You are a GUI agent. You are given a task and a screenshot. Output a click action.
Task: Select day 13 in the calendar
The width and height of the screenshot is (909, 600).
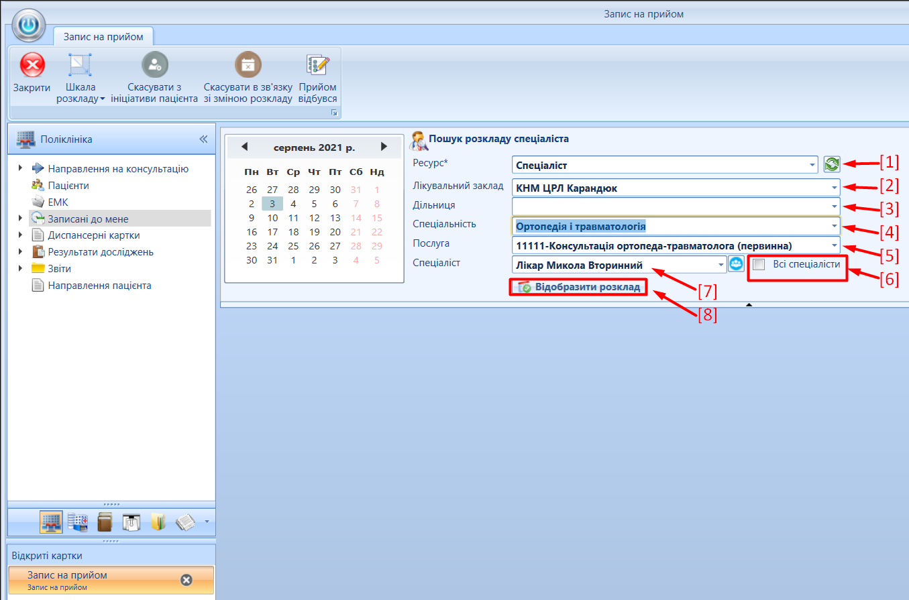(x=335, y=218)
